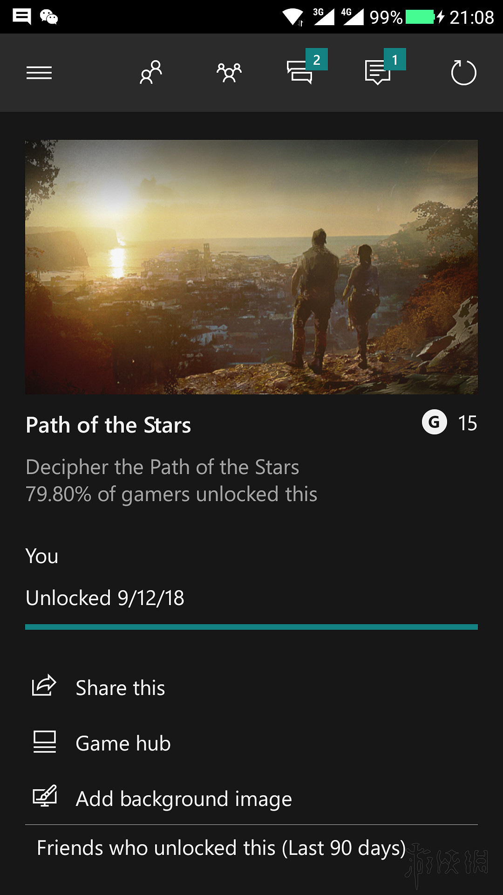
Task: Tap the Share this arrow icon
Action: (44, 686)
